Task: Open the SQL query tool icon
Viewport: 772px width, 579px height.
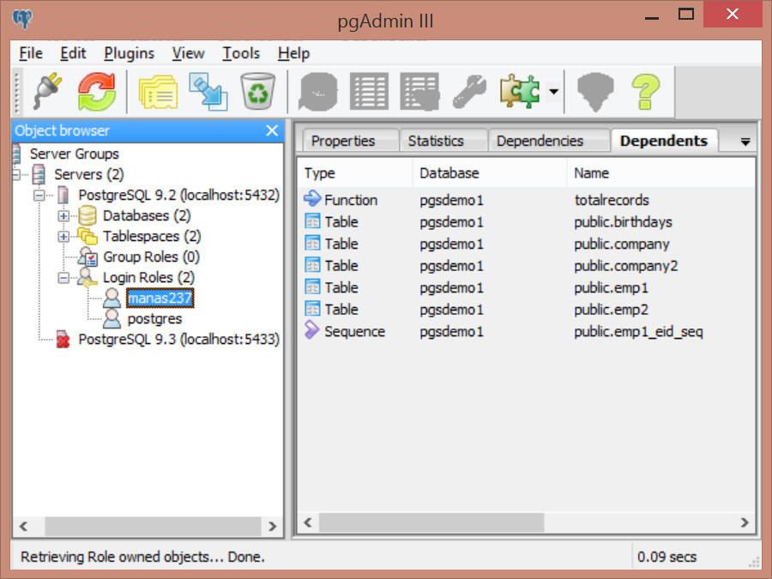Action: pyautogui.click(x=318, y=92)
